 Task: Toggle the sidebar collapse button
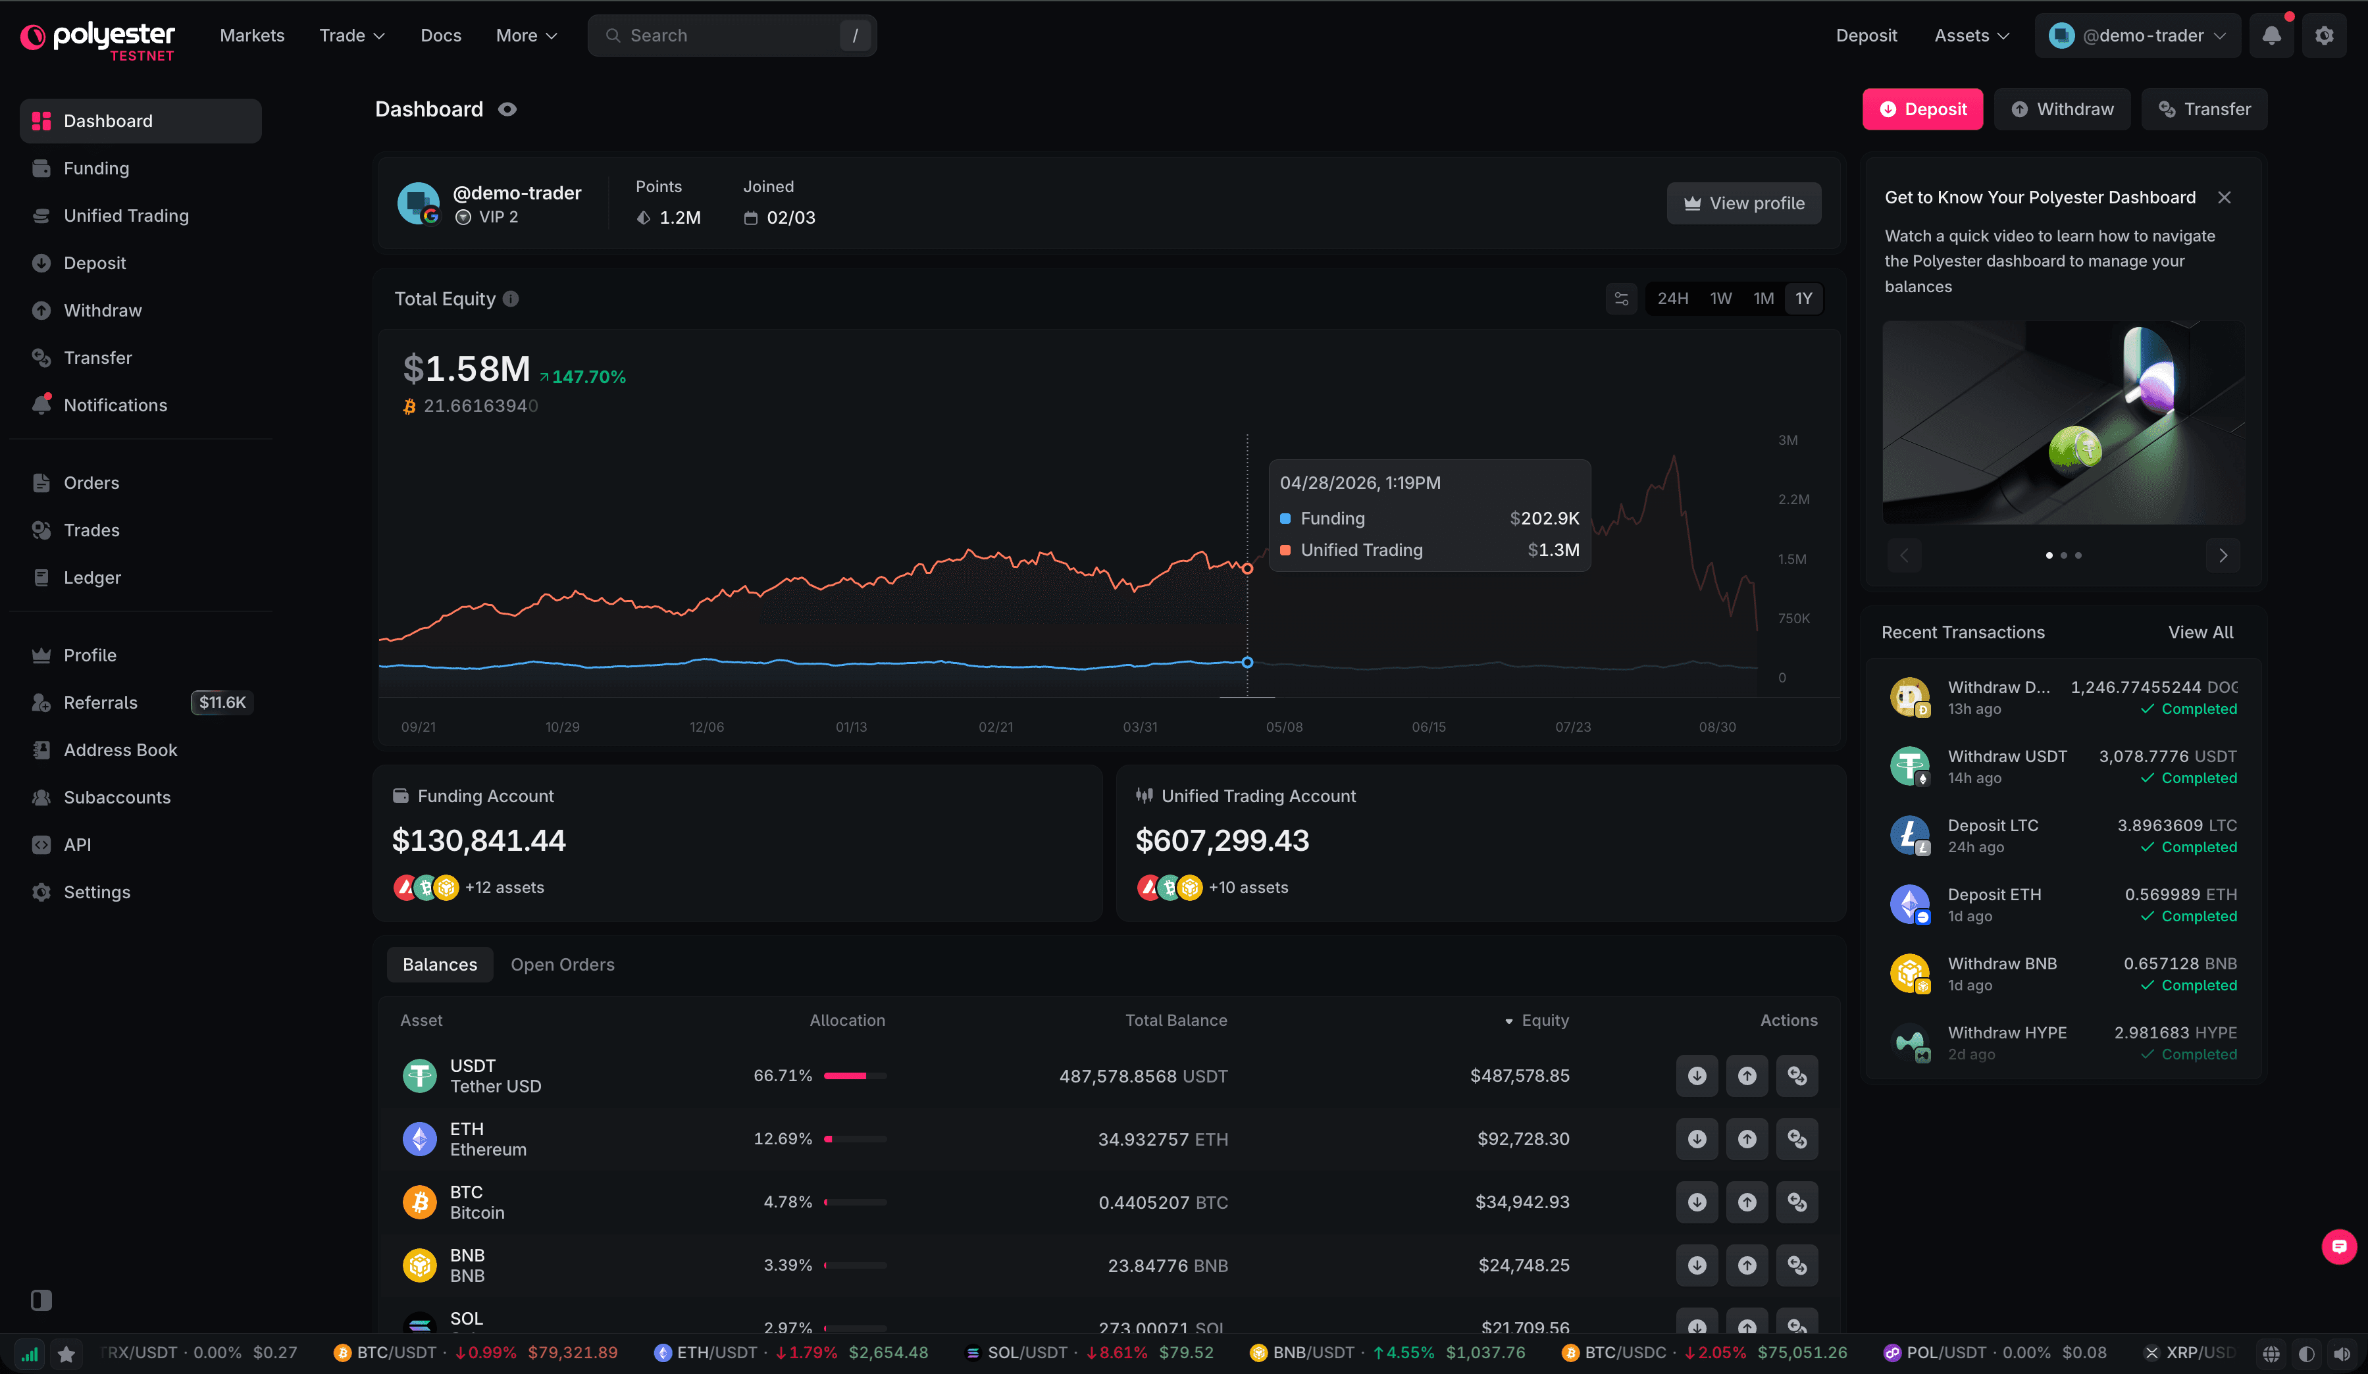coord(41,1300)
